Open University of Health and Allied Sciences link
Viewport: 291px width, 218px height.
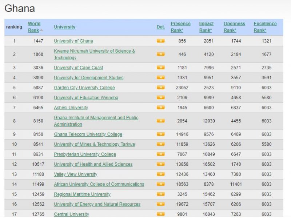pyautogui.click(x=93, y=165)
